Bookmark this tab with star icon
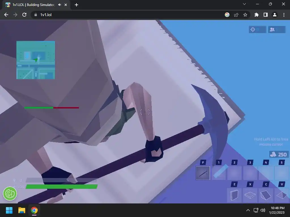Screen dimensions: 290x217 245,15
